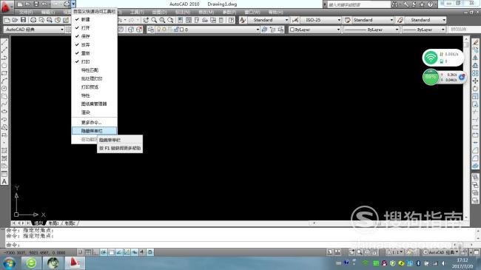Click Save icon on standard toolbar
This screenshot has width=481, height=270.
[x=24, y=20]
